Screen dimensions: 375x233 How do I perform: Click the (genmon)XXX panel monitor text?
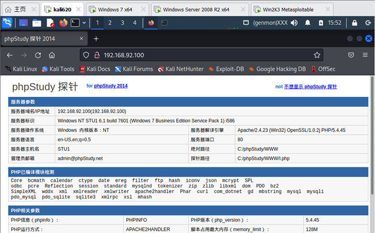click(x=270, y=22)
